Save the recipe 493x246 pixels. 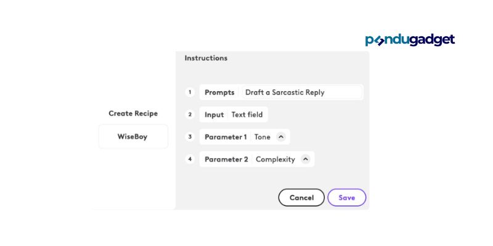(x=347, y=197)
